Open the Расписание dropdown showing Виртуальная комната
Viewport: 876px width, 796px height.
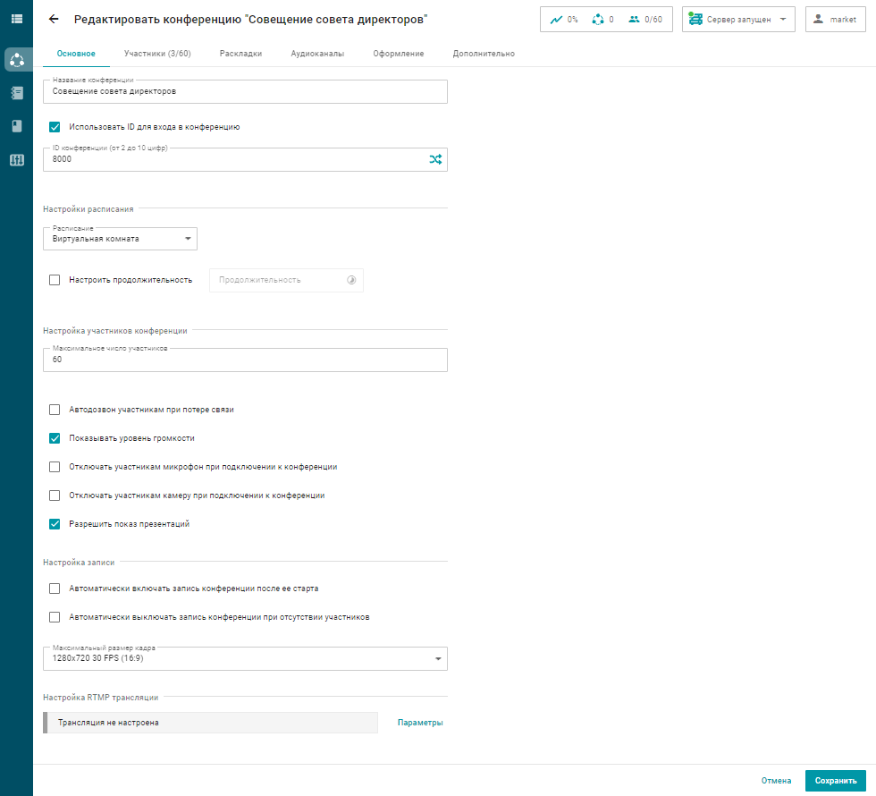click(x=120, y=239)
